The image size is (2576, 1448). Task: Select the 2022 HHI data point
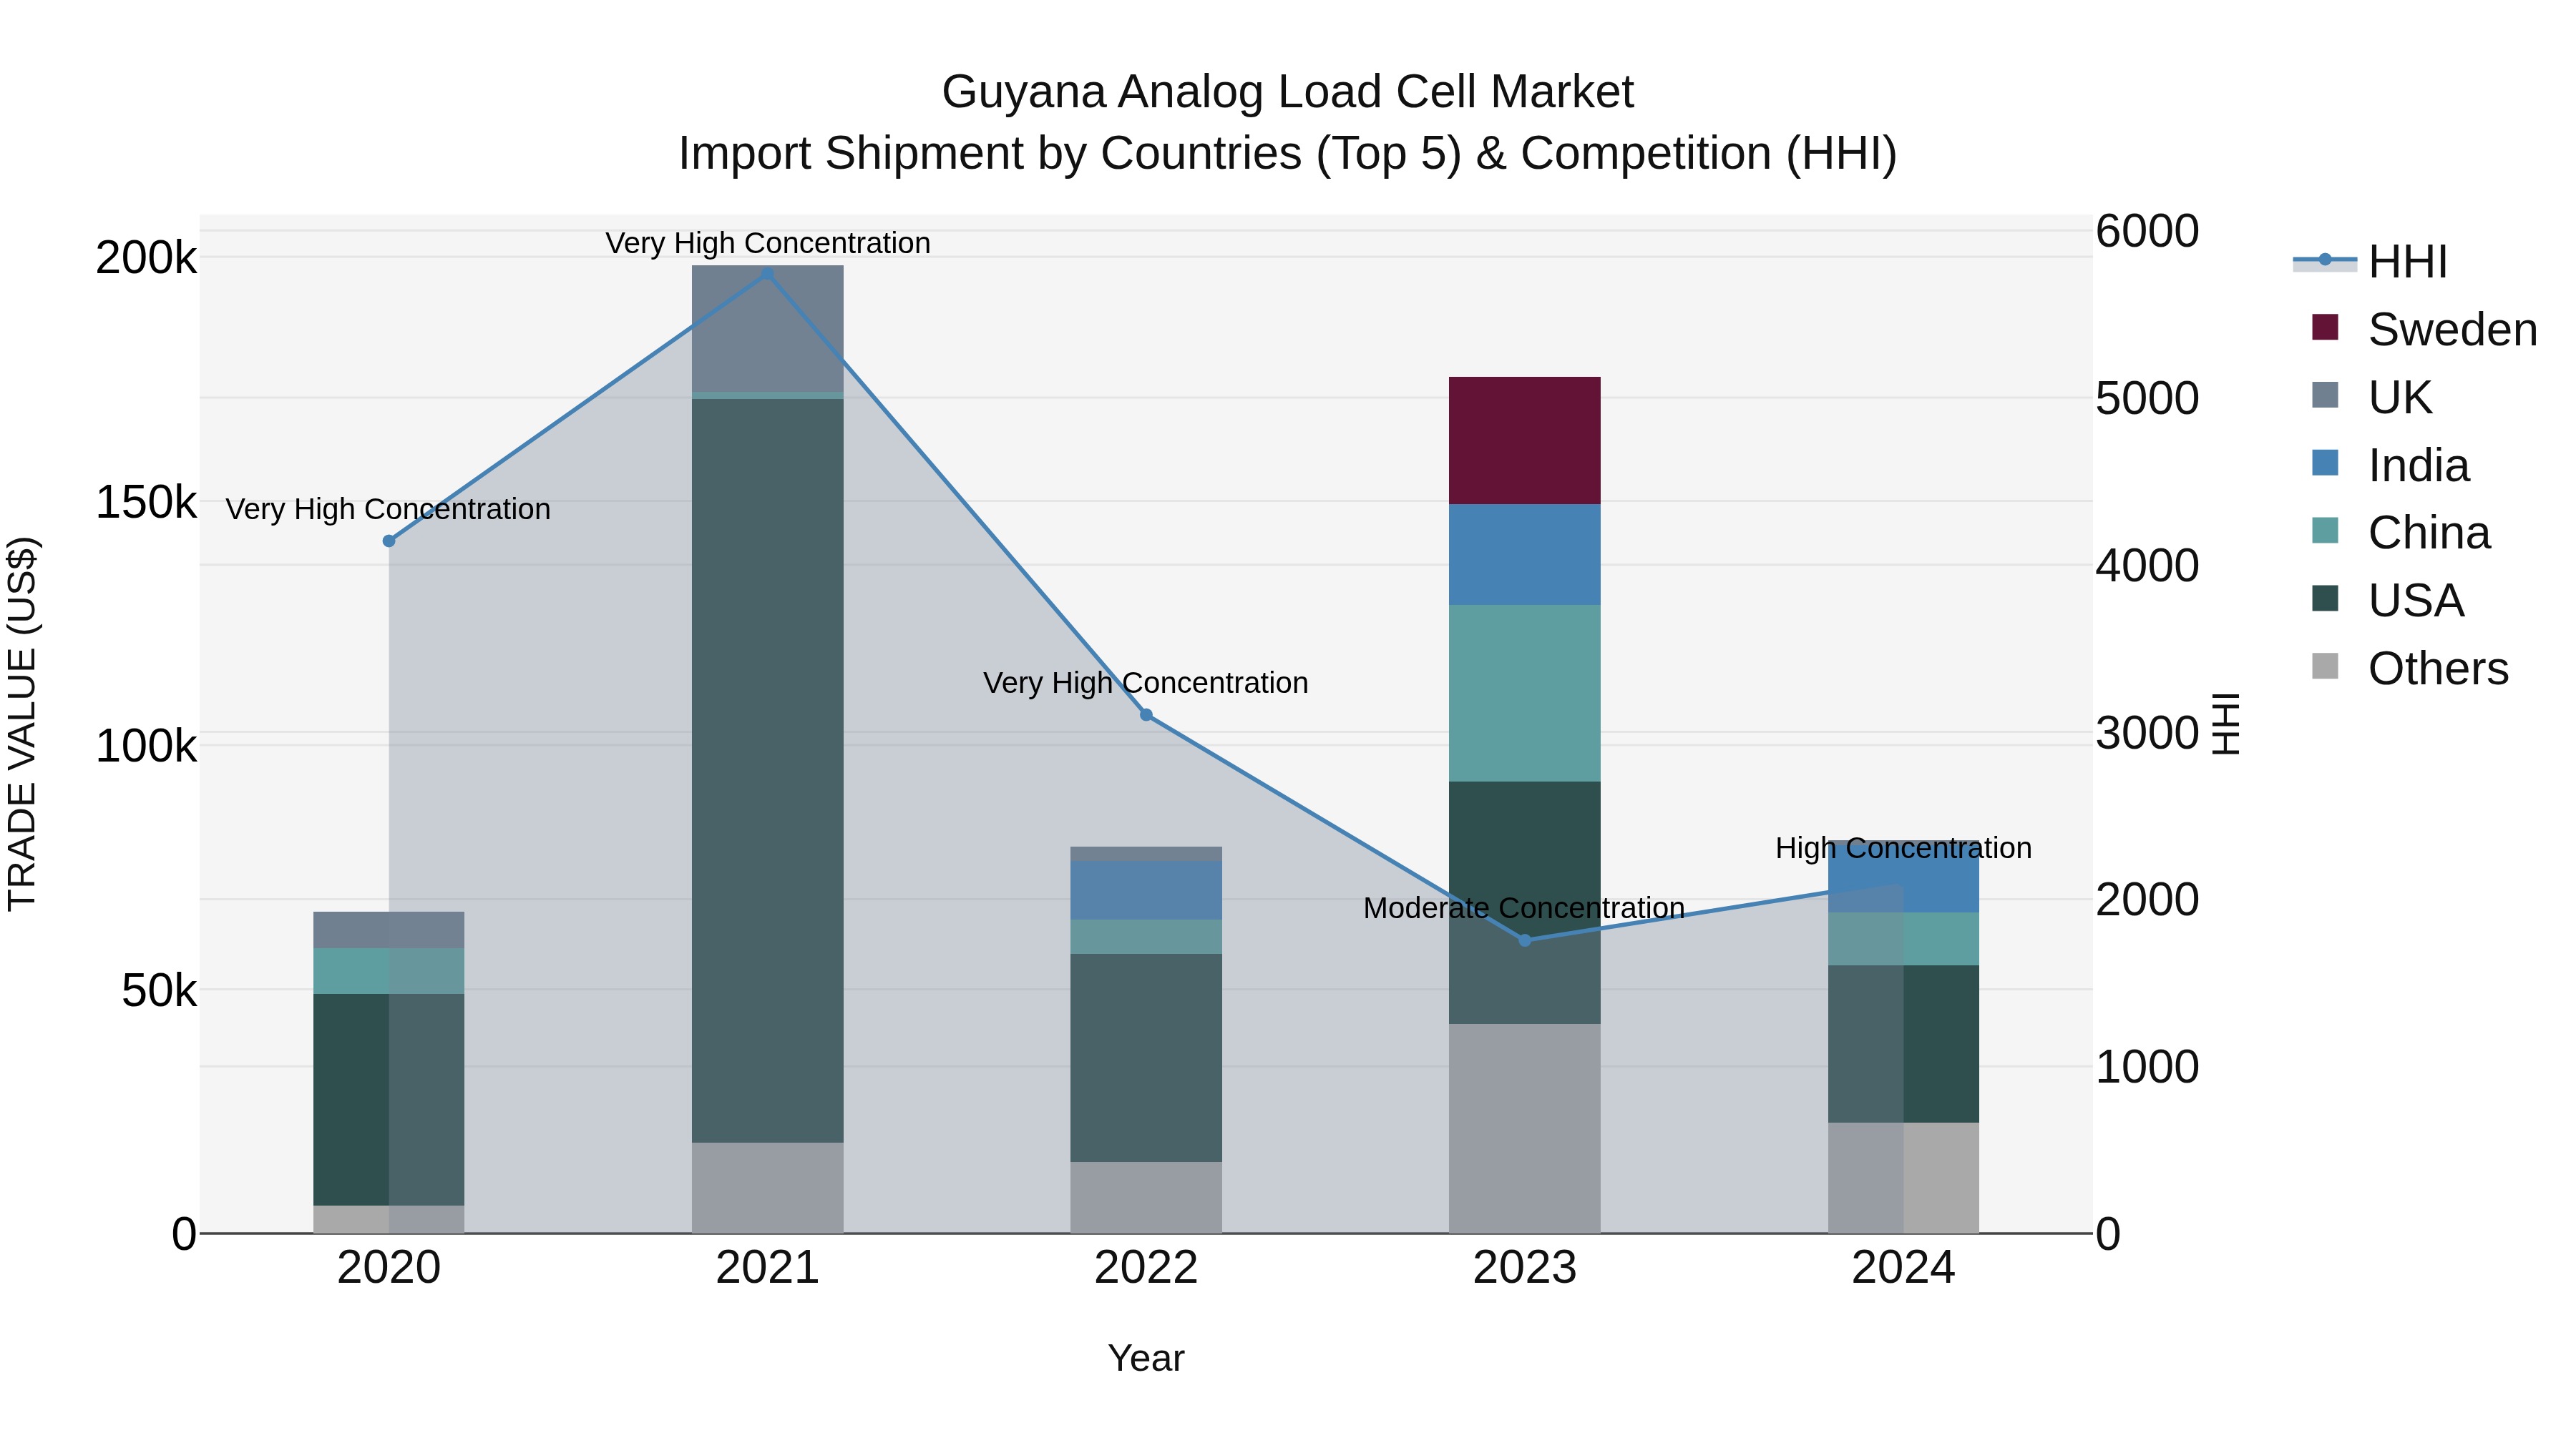1146,714
